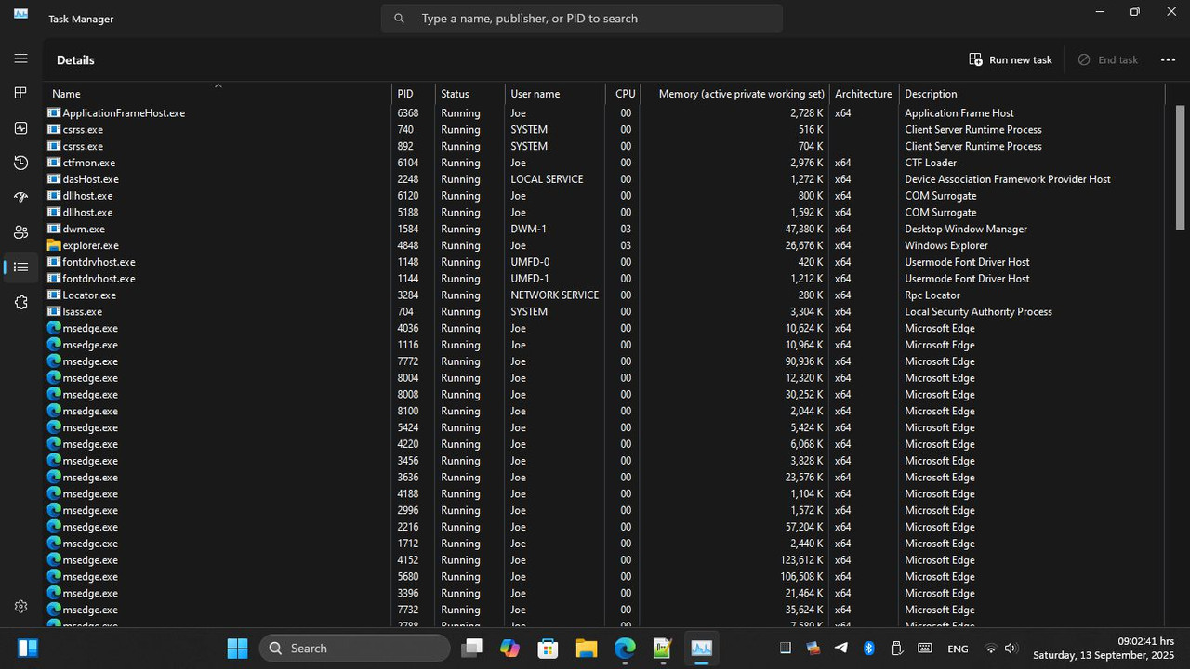1190x669 pixels.
Task: Click the Run new task button
Action: coord(1011,59)
